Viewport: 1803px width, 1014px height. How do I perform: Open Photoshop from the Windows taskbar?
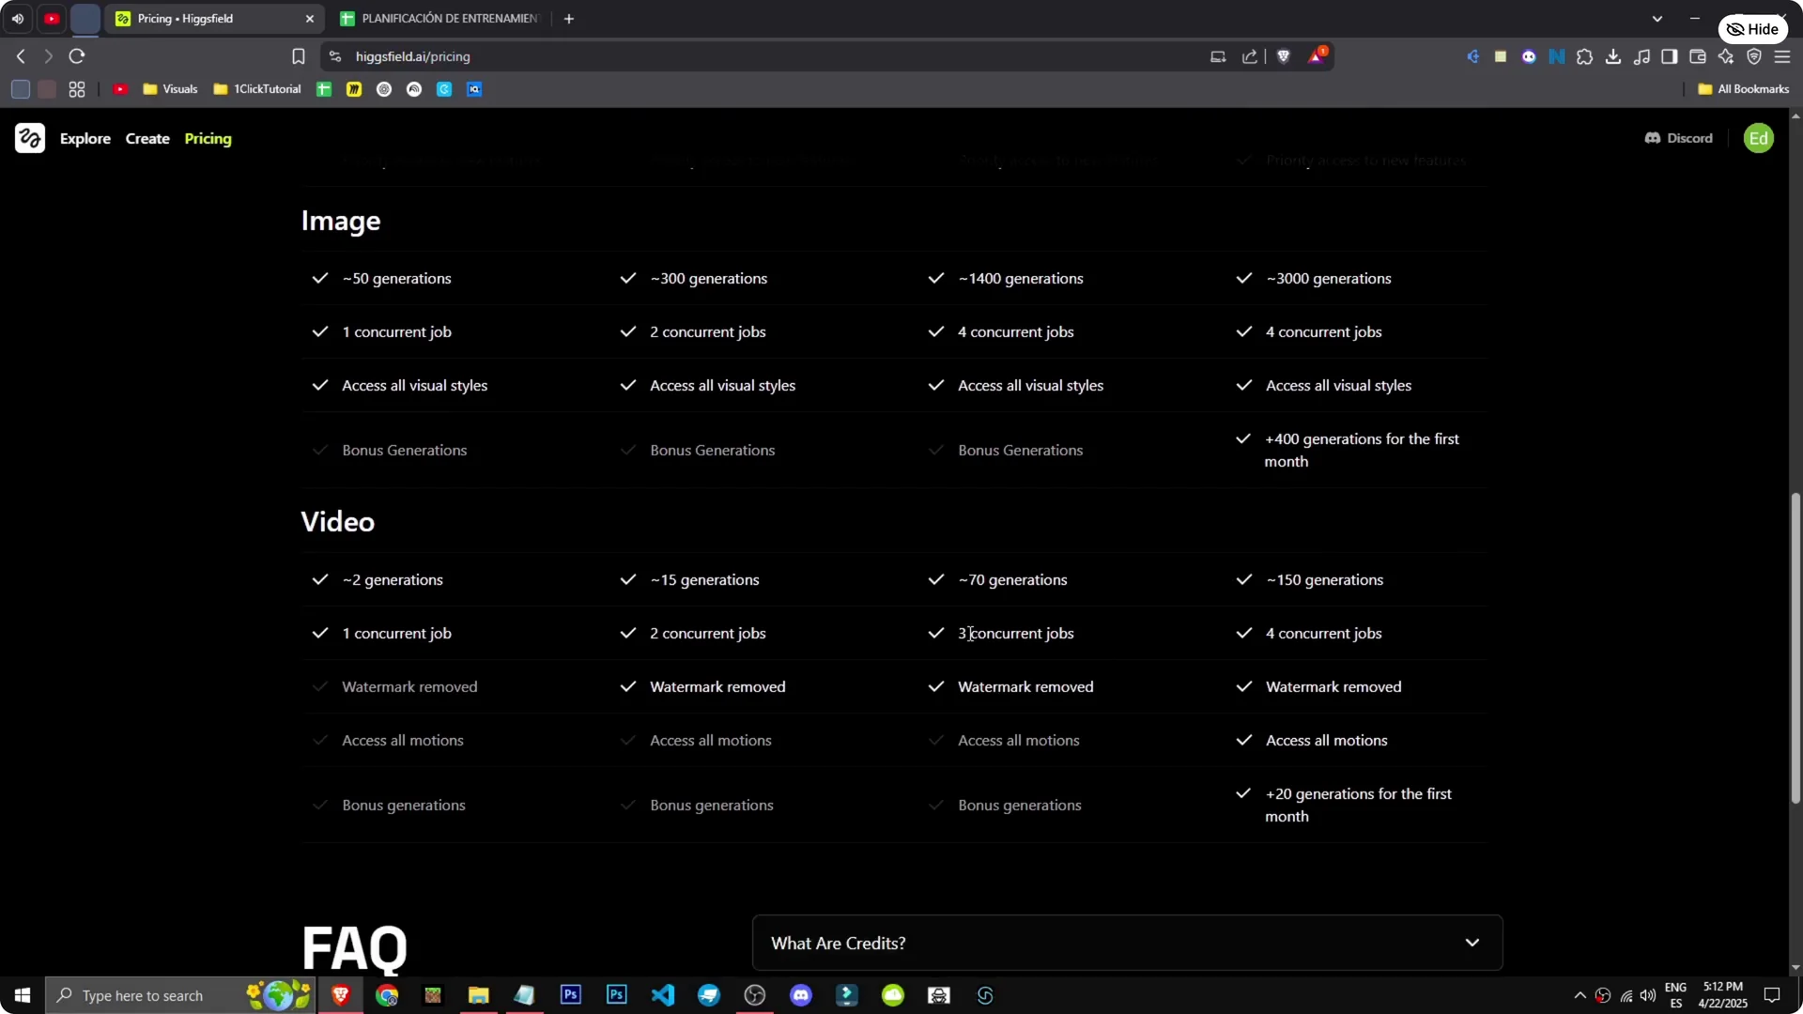pos(570,994)
